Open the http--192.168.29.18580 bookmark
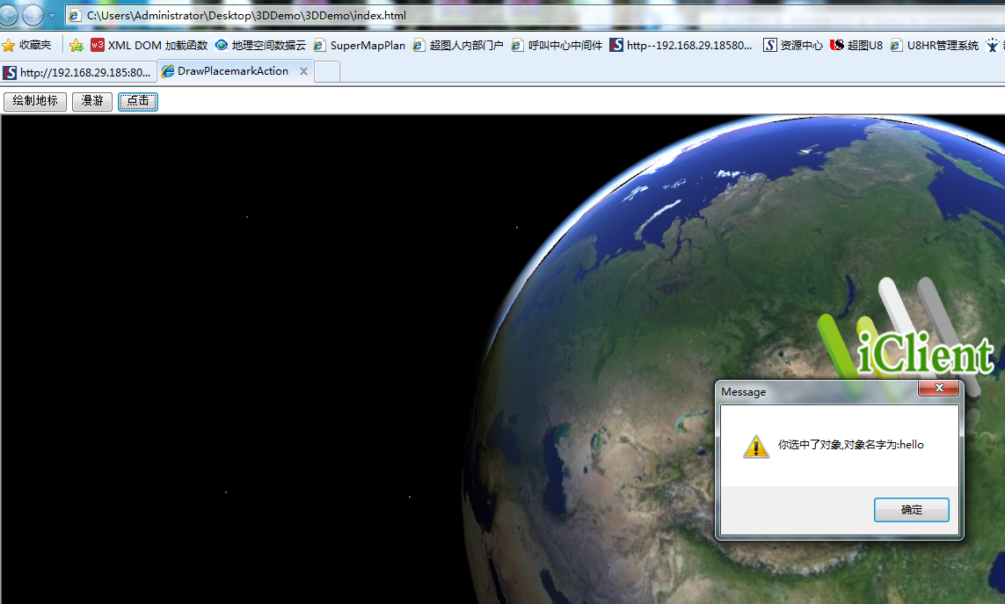1005x604 pixels. pyautogui.click(x=681, y=45)
